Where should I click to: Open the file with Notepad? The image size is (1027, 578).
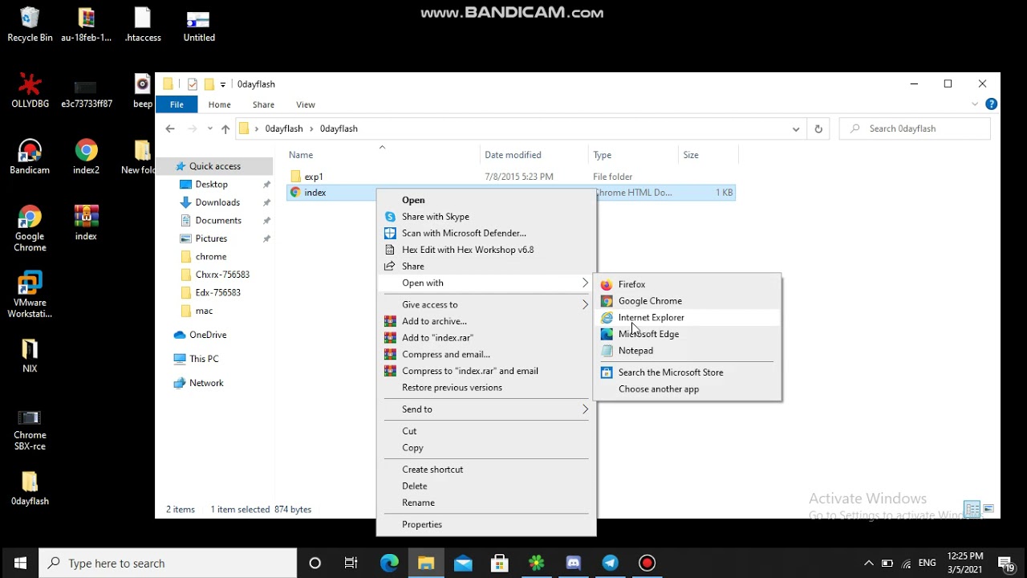click(687, 351)
